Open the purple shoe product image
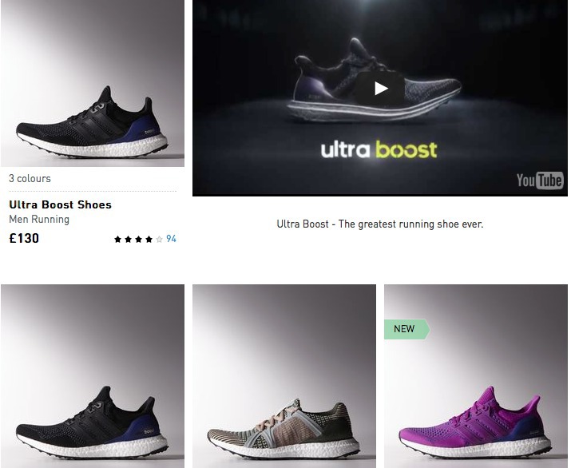Screen dimensions: 571x468 pos(476,376)
